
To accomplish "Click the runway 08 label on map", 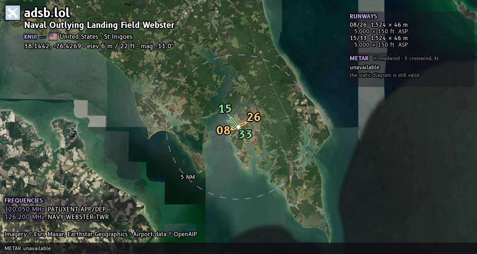I will (x=223, y=130).
